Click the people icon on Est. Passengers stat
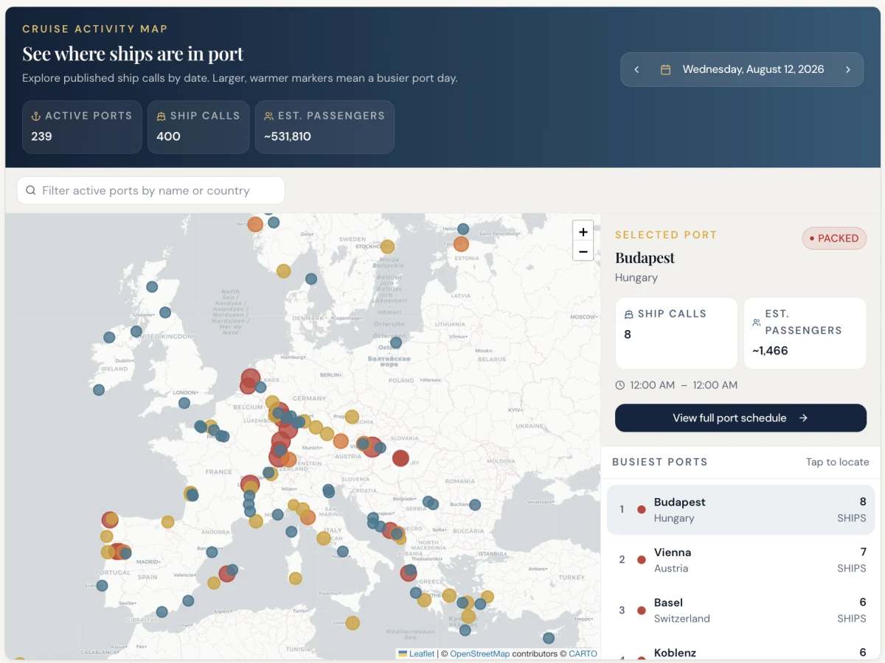Screen dimensions: 885x663 tap(268, 116)
